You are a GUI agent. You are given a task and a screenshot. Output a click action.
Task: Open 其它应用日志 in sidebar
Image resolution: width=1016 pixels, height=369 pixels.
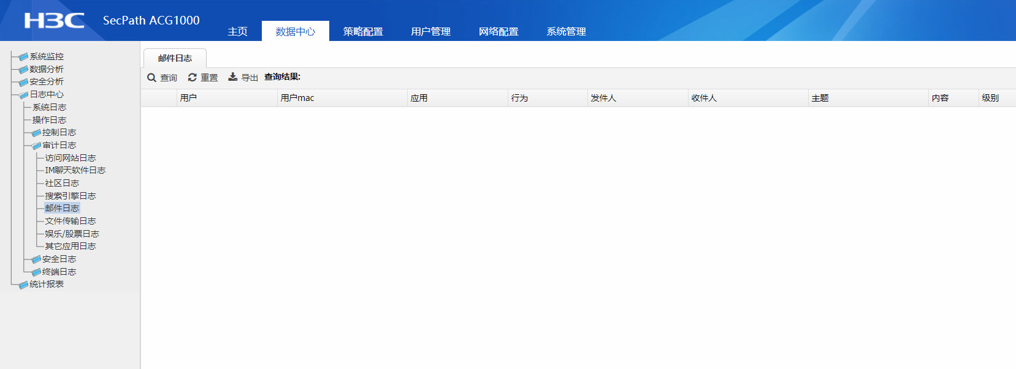pyautogui.click(x=71, y=246)
